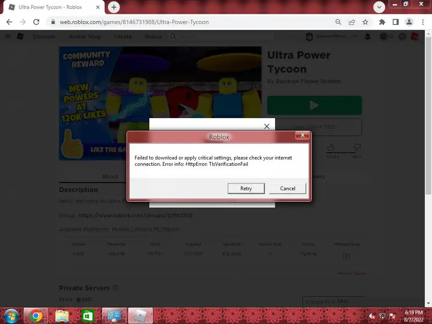432x324 pixels.
Task: Open the zoom magnifier in address bar
Action: pos(338,22)
